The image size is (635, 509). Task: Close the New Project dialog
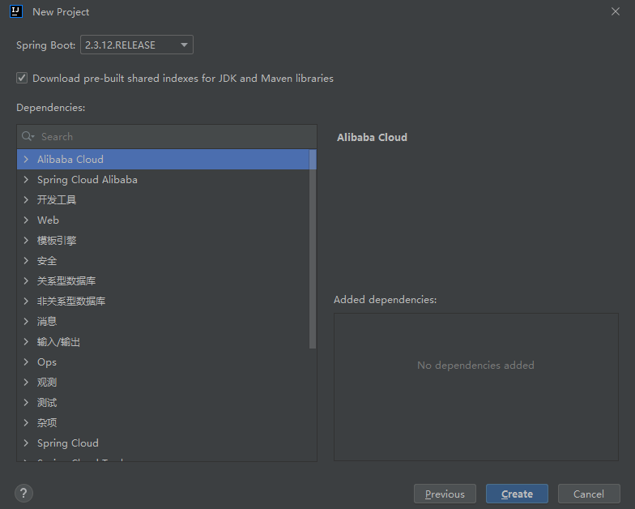pos(616,11)
